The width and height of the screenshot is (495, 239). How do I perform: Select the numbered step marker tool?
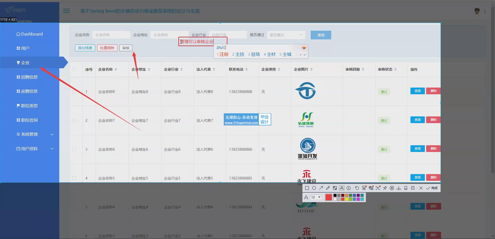point(349,188)
